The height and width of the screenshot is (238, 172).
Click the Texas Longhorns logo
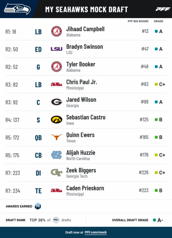[x=56, y=137]
